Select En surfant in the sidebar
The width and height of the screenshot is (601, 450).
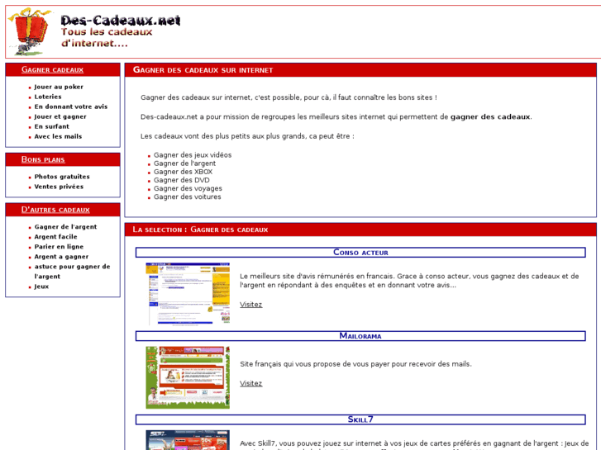(52, 127)
